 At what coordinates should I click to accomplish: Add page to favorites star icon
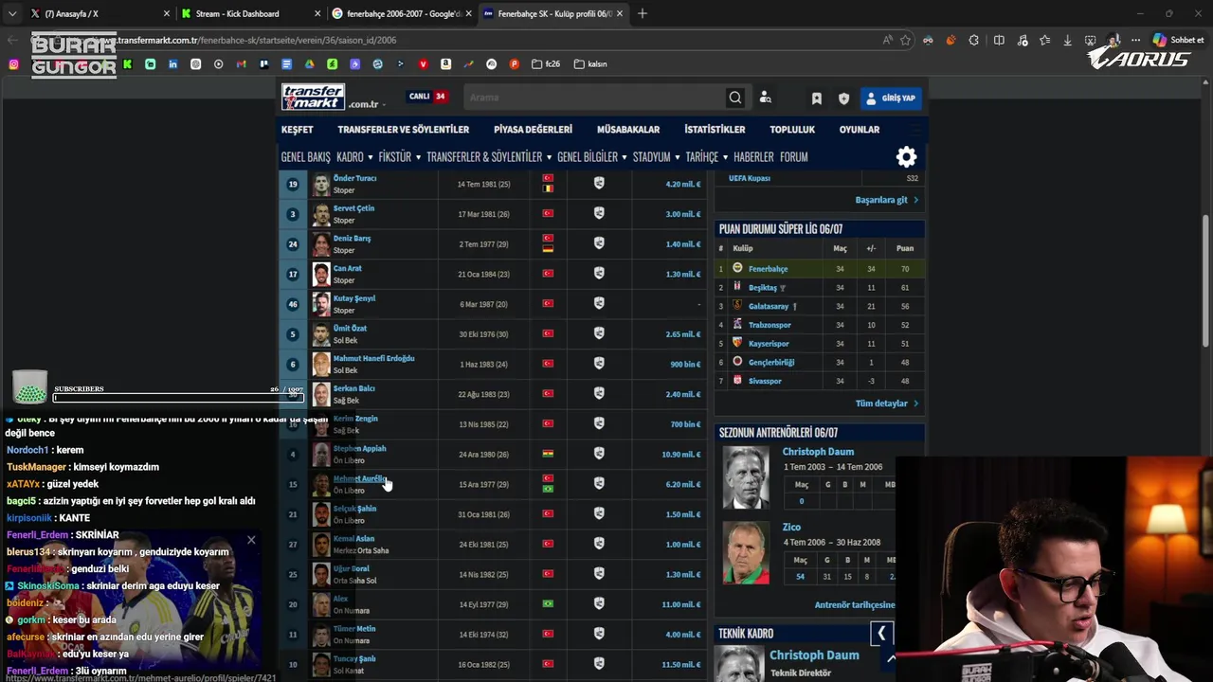905,41
